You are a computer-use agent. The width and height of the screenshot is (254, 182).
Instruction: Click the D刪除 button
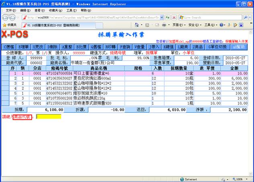pos(52,47)
